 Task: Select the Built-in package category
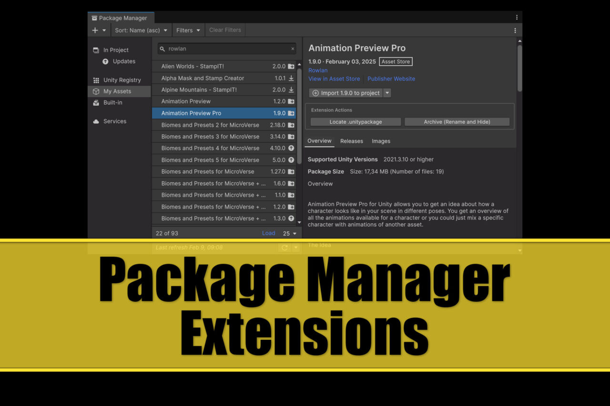113,102
